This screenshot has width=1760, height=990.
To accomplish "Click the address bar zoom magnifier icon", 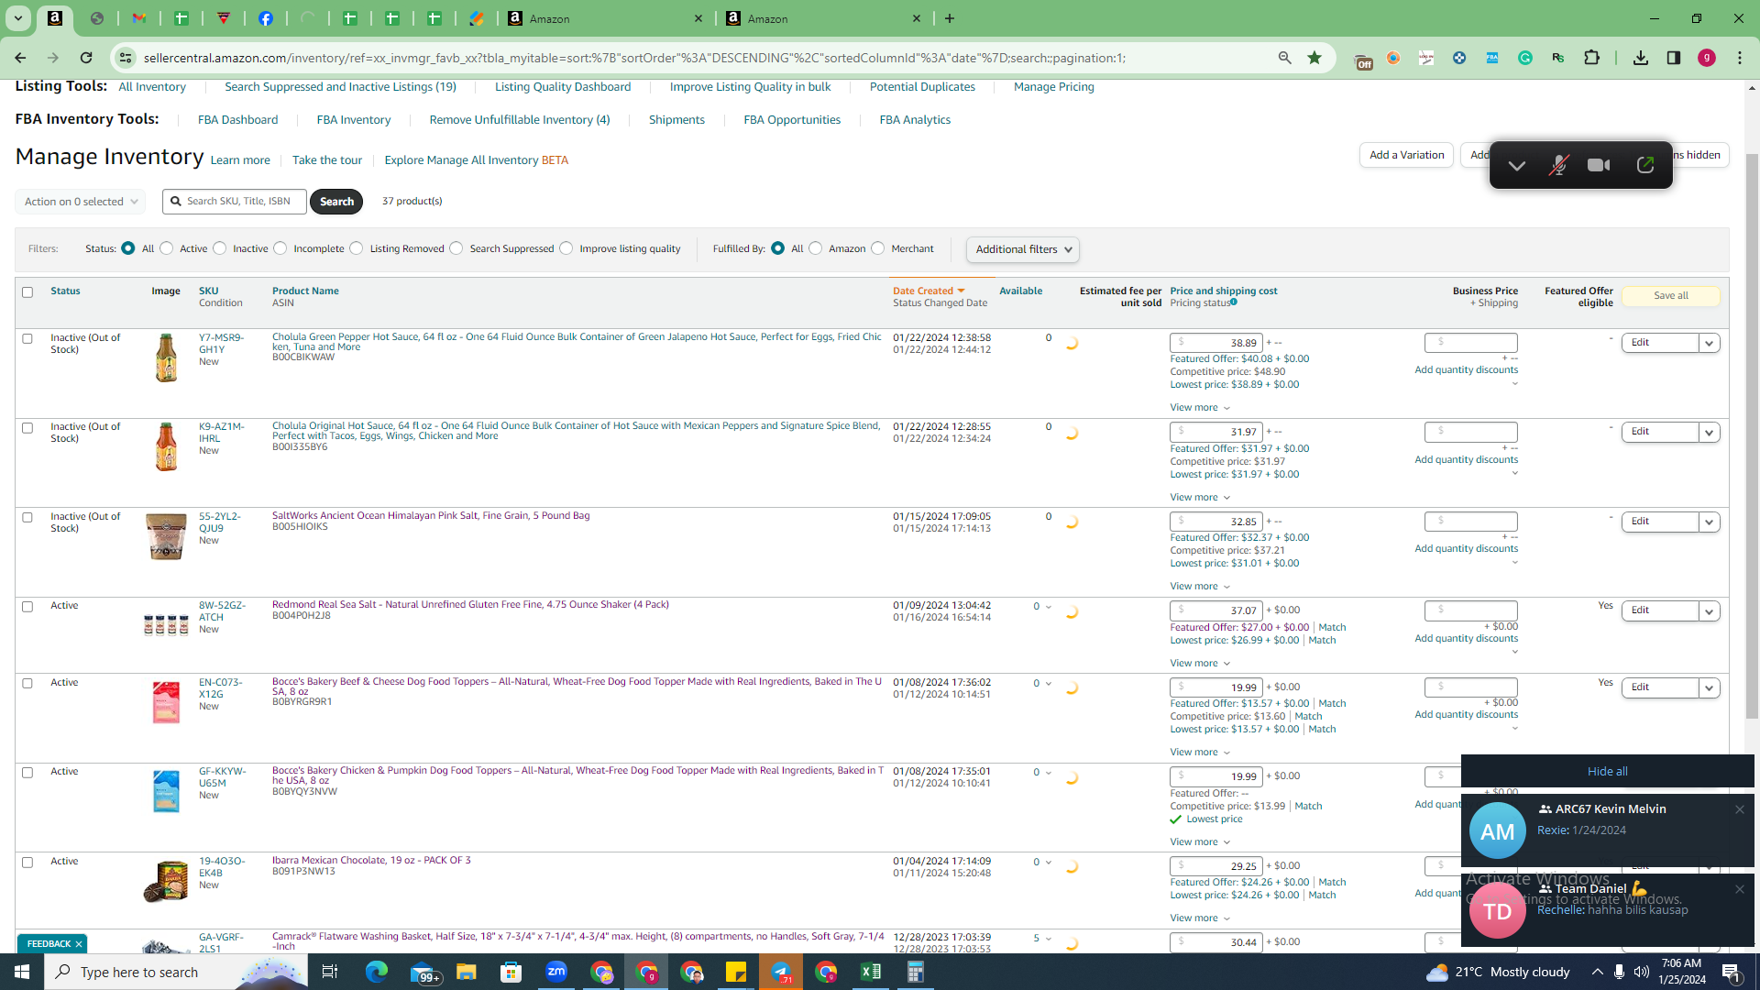I will point(1284,58).
